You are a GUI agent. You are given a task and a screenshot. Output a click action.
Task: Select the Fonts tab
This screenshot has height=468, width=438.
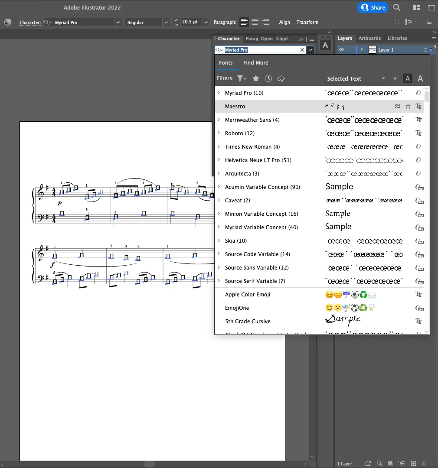(226, 63)
